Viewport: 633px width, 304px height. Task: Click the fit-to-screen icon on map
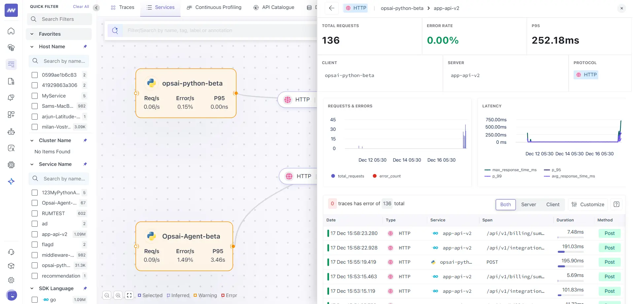(129, 295)
